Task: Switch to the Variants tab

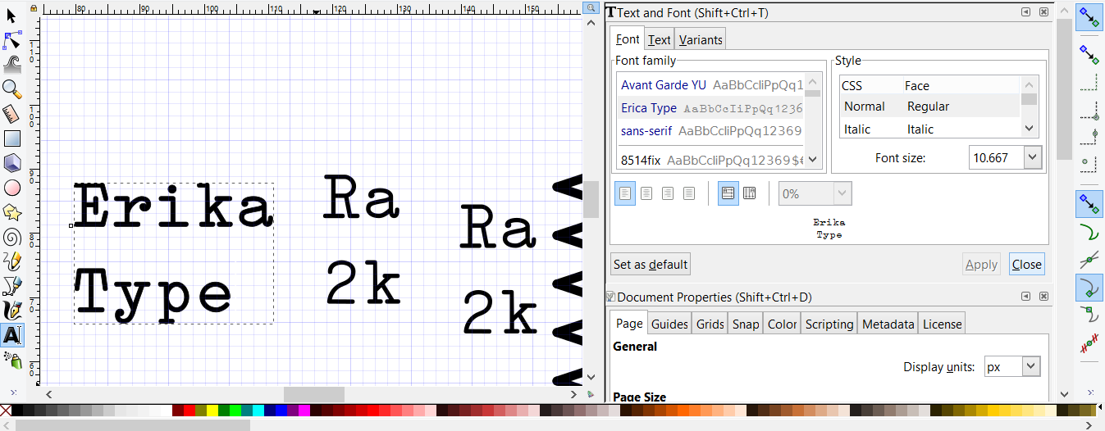Action: [701, 39]
